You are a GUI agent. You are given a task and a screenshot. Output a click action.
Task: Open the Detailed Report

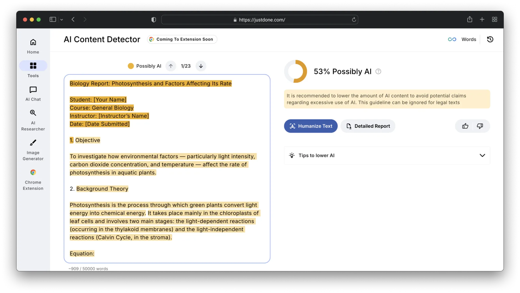coord(368,126)
